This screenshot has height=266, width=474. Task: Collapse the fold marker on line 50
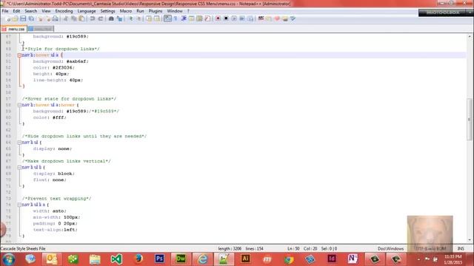point(19,55)
